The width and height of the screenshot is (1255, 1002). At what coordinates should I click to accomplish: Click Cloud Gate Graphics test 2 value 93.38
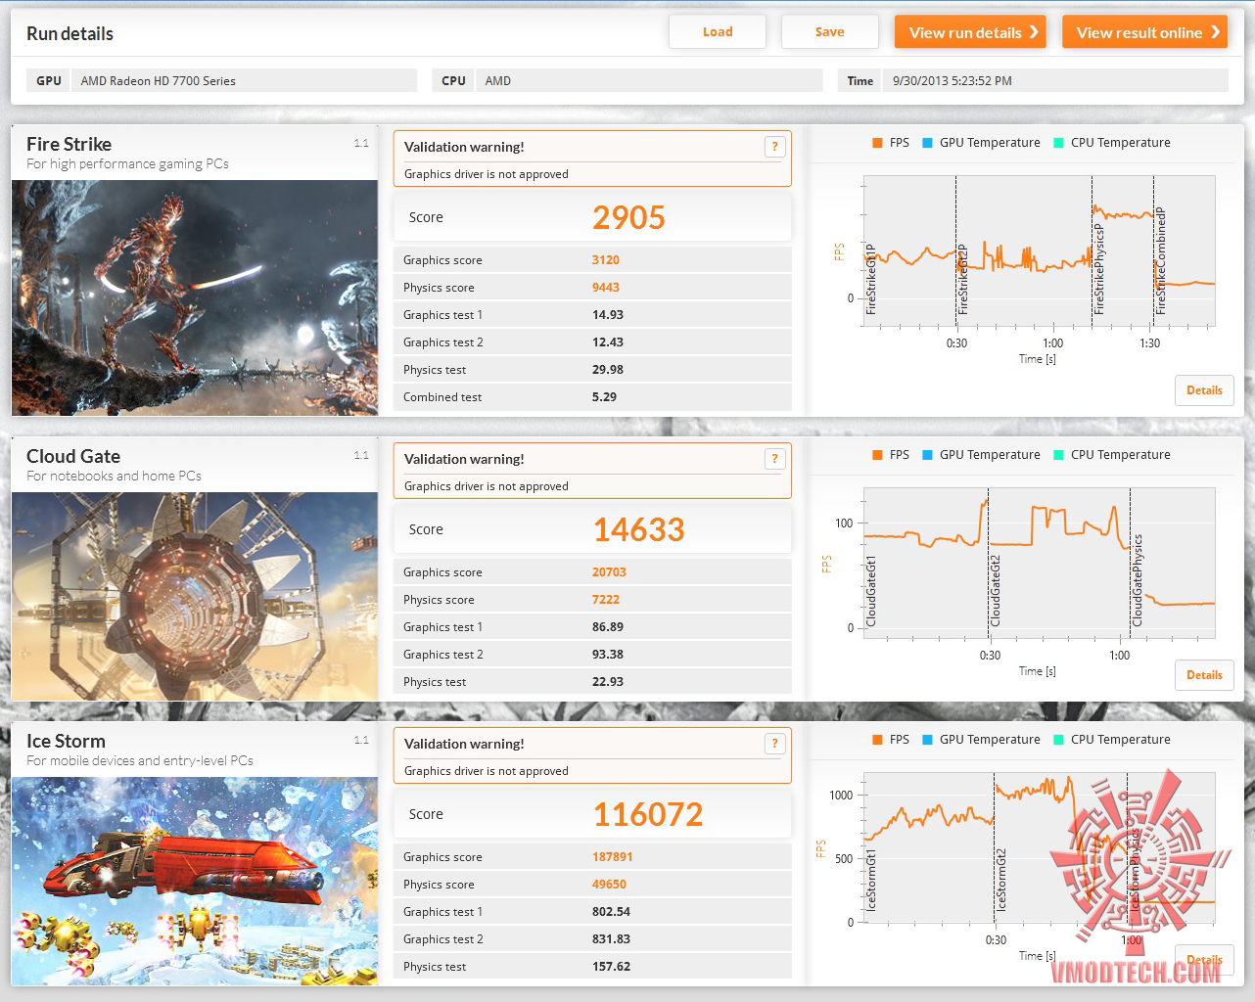point(608,655)
